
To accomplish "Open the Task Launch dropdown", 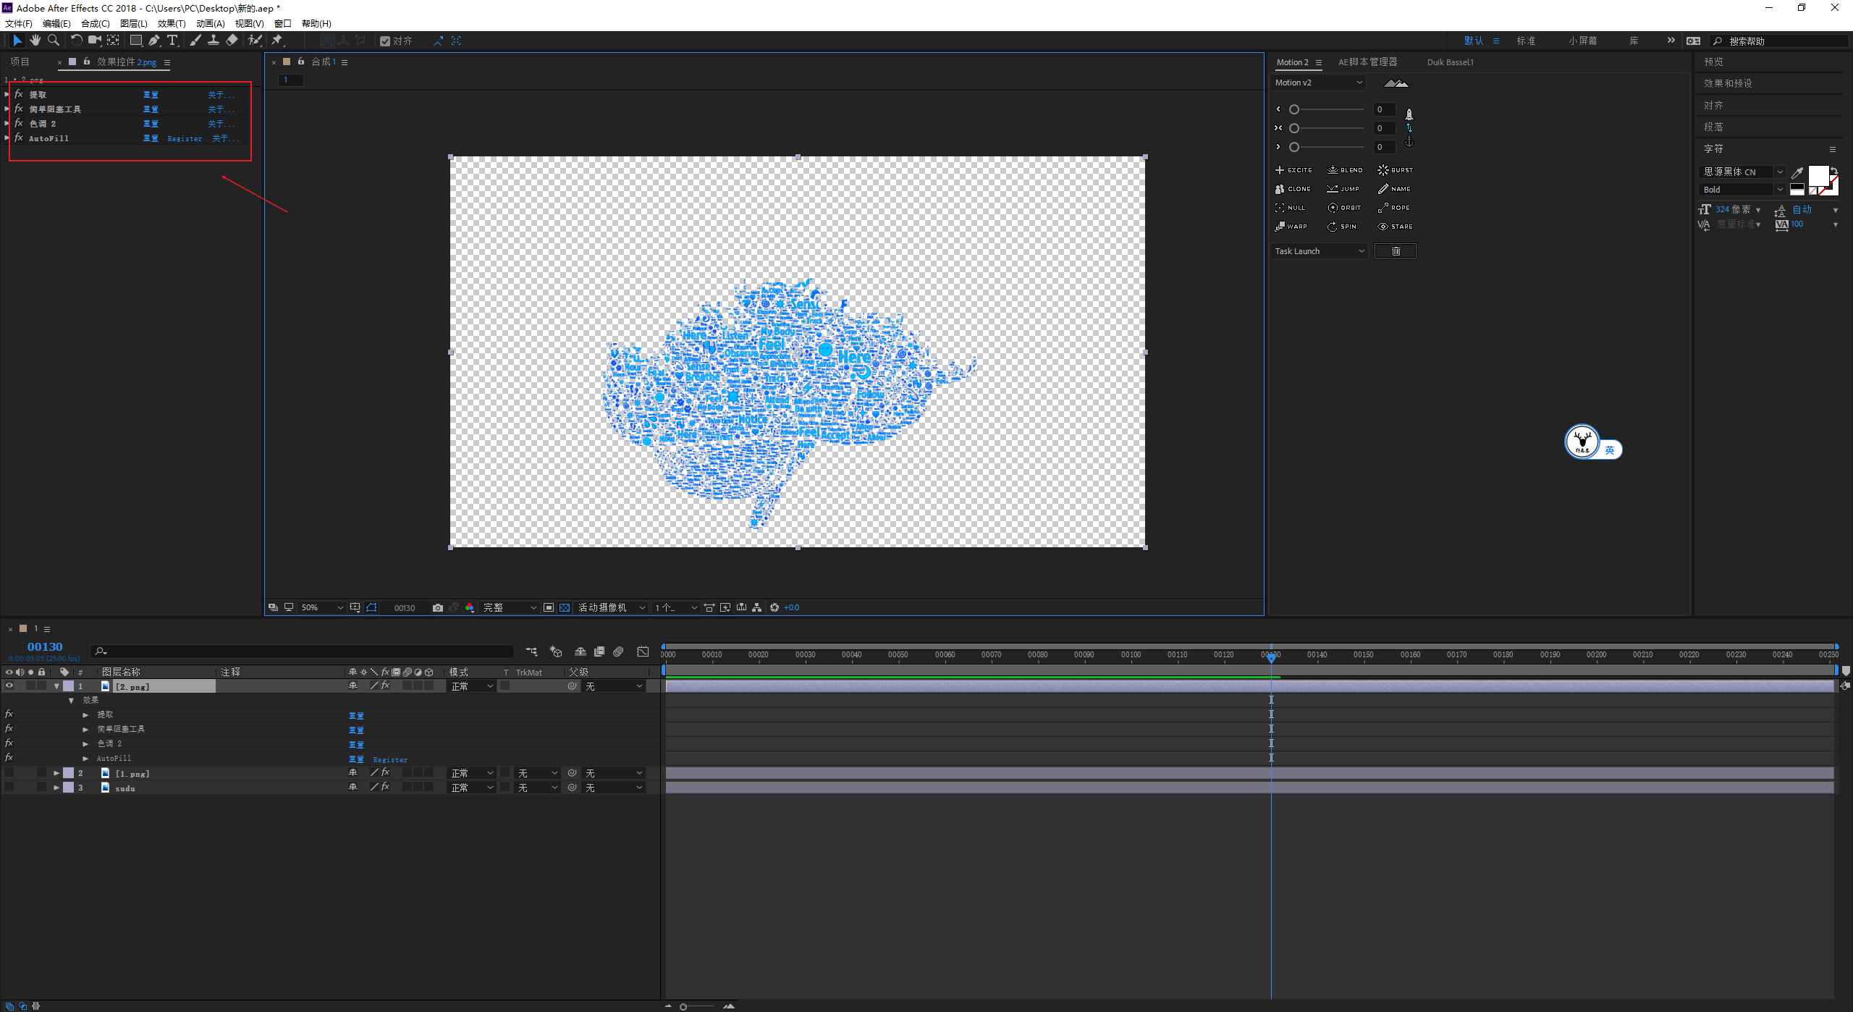I will click(x=1320, y=251).
